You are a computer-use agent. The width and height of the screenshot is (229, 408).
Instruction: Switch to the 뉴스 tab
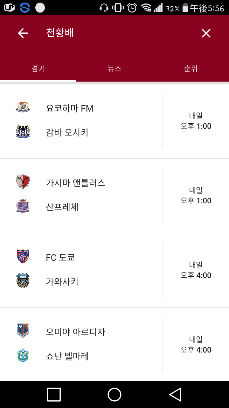pyautogui.click(x=114, y=69)
